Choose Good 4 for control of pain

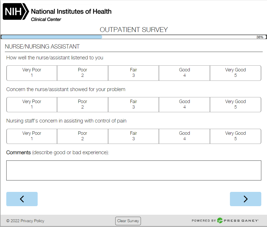pyautogui.click(x=184, y=136)
